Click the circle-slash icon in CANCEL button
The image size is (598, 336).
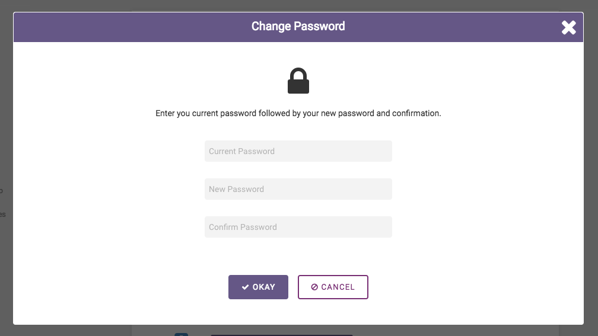(x=314, y=287)
